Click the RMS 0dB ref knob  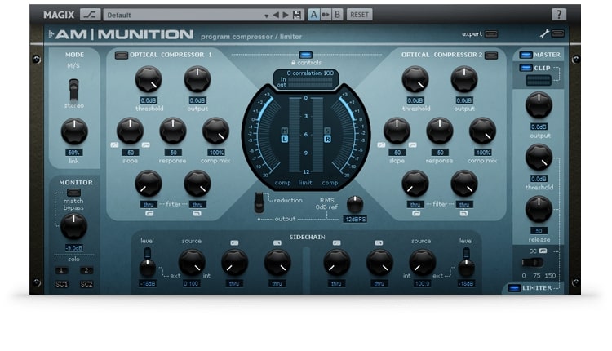(355, 204)
